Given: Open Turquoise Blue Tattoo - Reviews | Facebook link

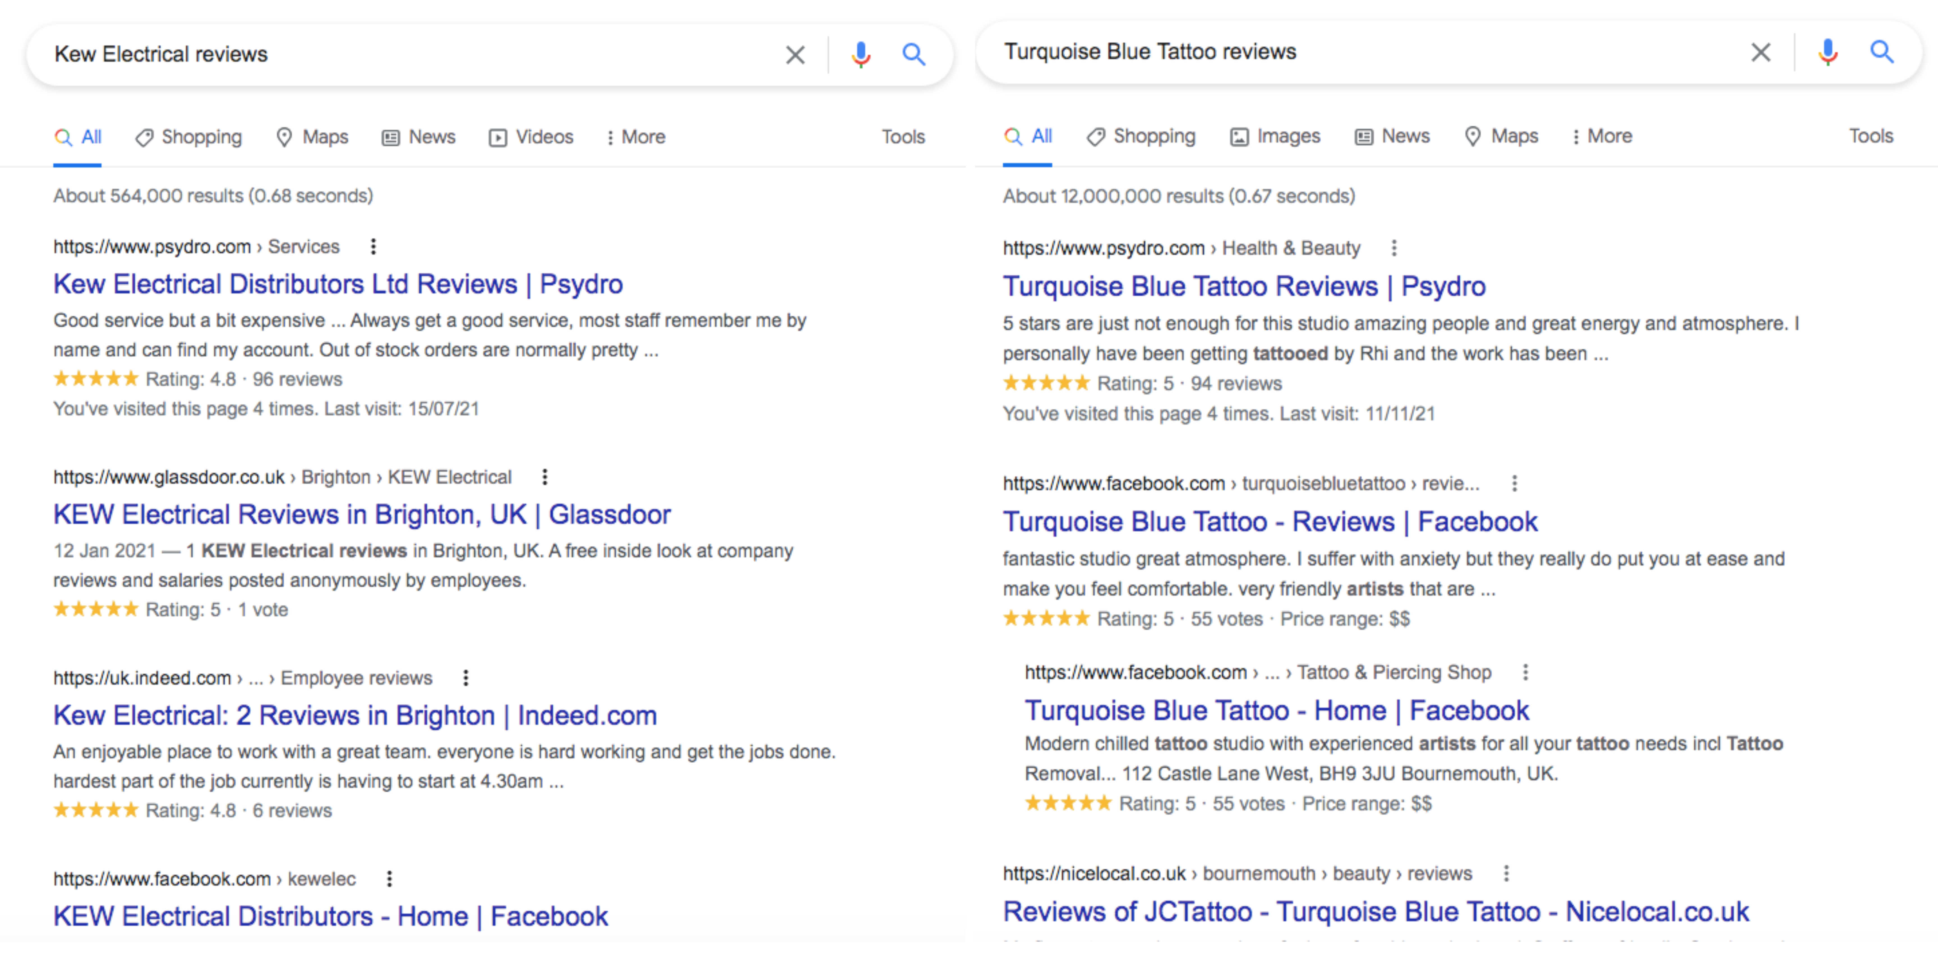Looking at the screenshot, I should [1271, 522].
